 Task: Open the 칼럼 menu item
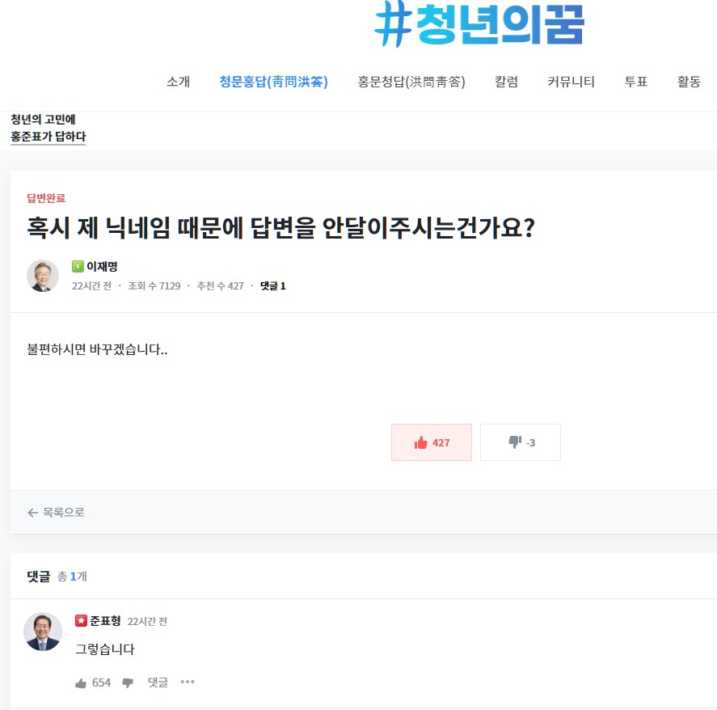click(x=506, y=82)
